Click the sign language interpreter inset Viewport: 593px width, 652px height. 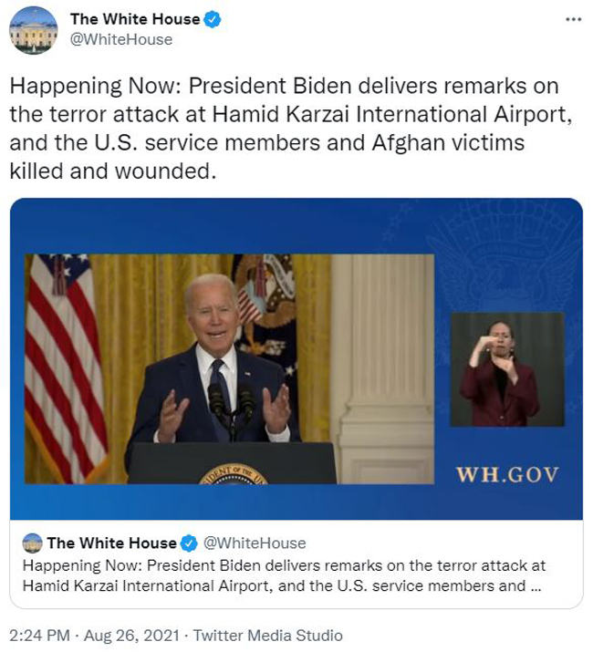(507, 369)
